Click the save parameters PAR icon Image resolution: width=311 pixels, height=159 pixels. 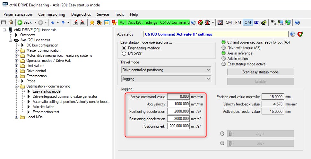coord(83,22)
